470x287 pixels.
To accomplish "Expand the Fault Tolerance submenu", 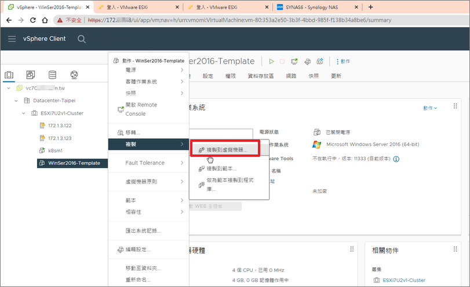I will click(149, 163).
